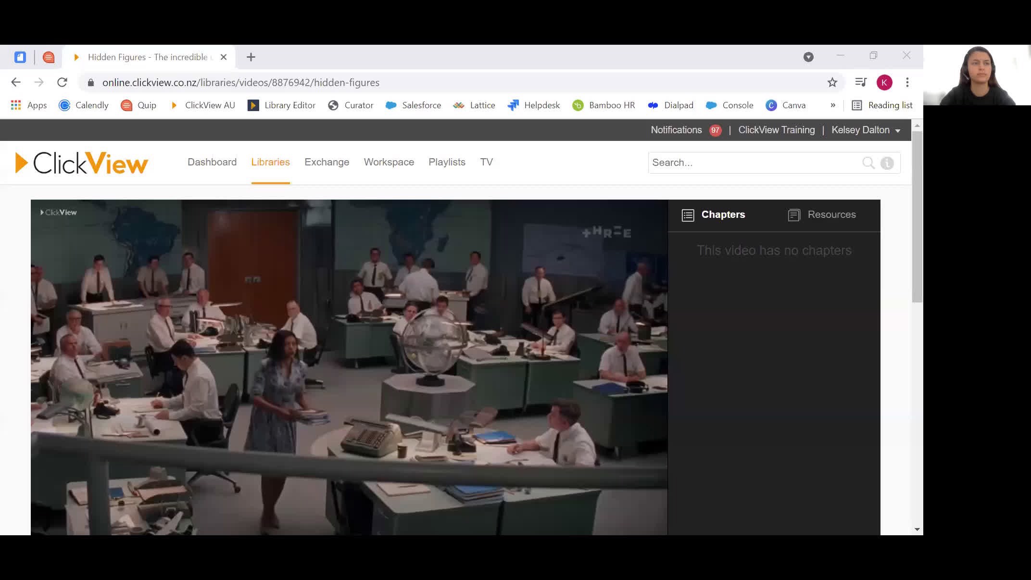Open Chrome three-dot menu
Viewport: 1031px width, 580px height.
907,82
